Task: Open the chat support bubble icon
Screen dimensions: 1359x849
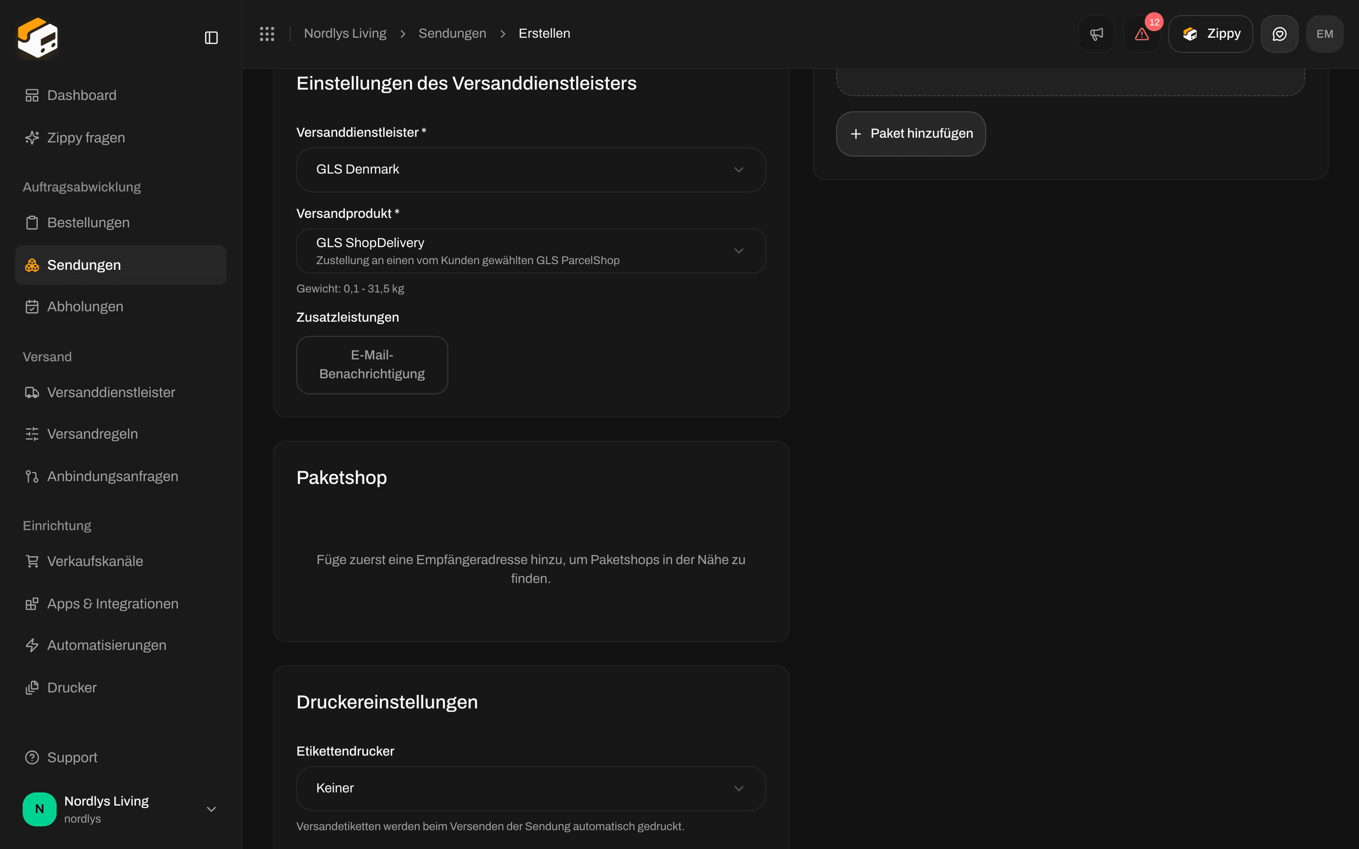Action: 1279,33
